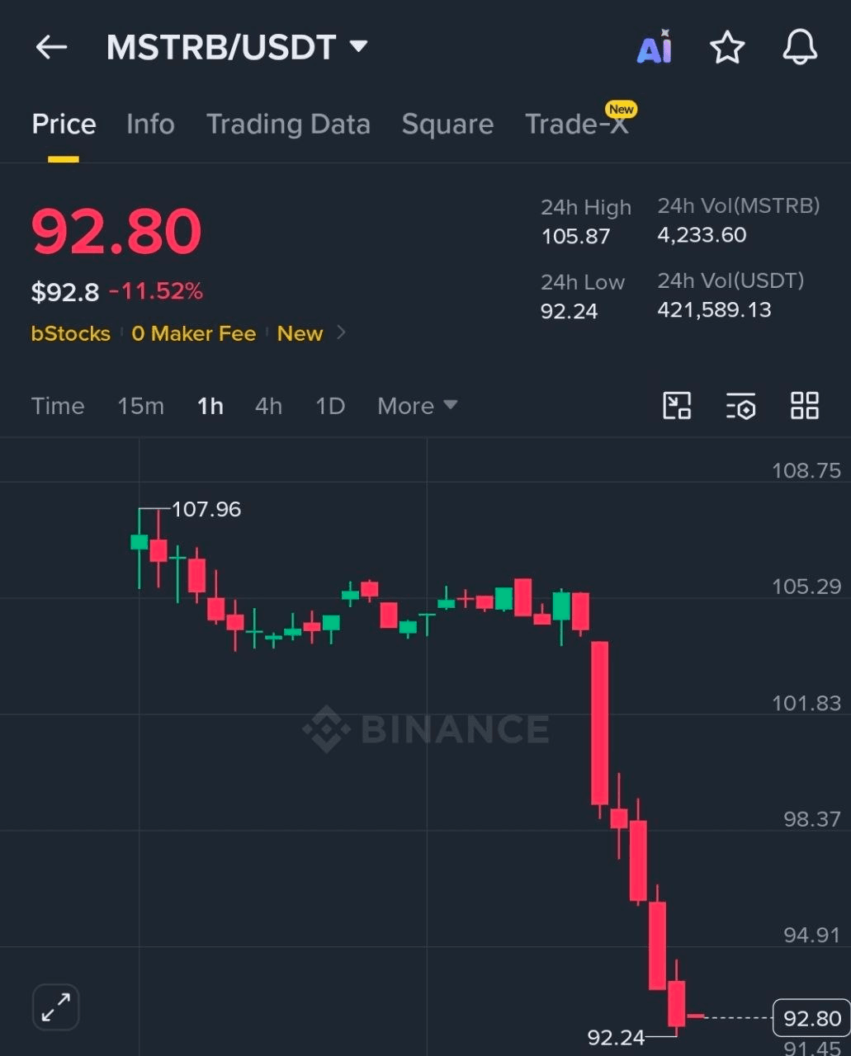Image resolution: width=851 pixels, height=1056 pixels.
Task: Switch to the Trading Data tab
Action: pyautogui.click(x=288, y=124)
